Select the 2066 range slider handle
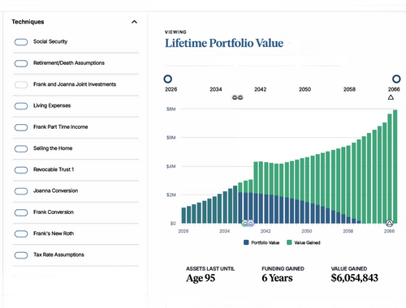The width and height of the screenshot is (406, 308). 396,79
